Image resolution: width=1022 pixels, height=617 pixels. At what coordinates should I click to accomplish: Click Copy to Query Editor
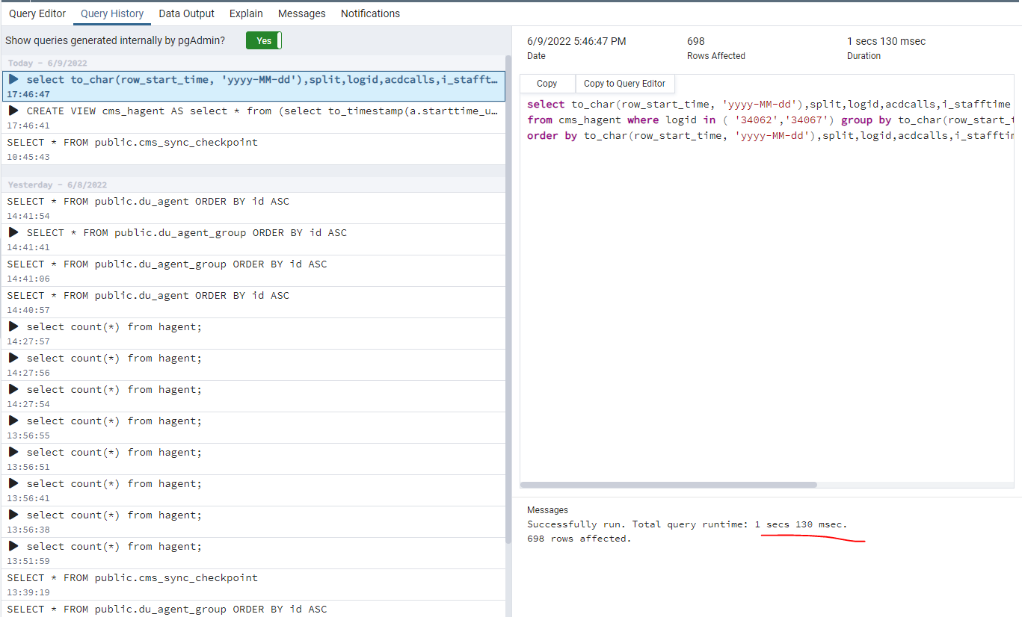pyautogui.click(x=625, y=83)
